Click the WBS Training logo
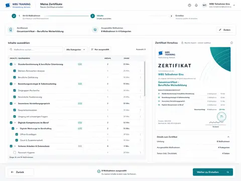Image resolution: width=241 pixels, height=181 pixels. (x=18, y=6)
